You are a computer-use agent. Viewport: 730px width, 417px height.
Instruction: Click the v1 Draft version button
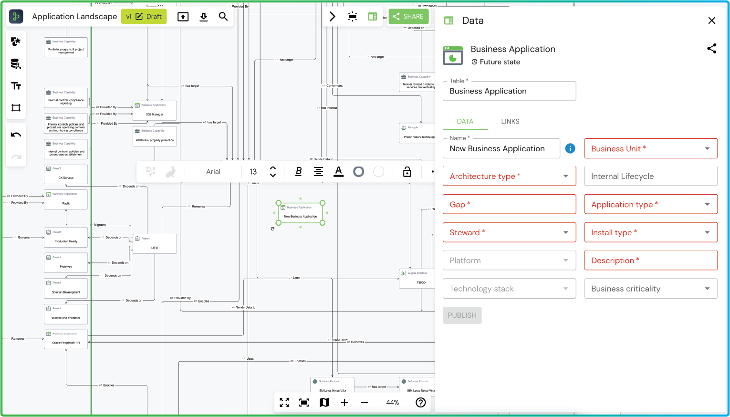pyautogui.click(x=144, y=17)
